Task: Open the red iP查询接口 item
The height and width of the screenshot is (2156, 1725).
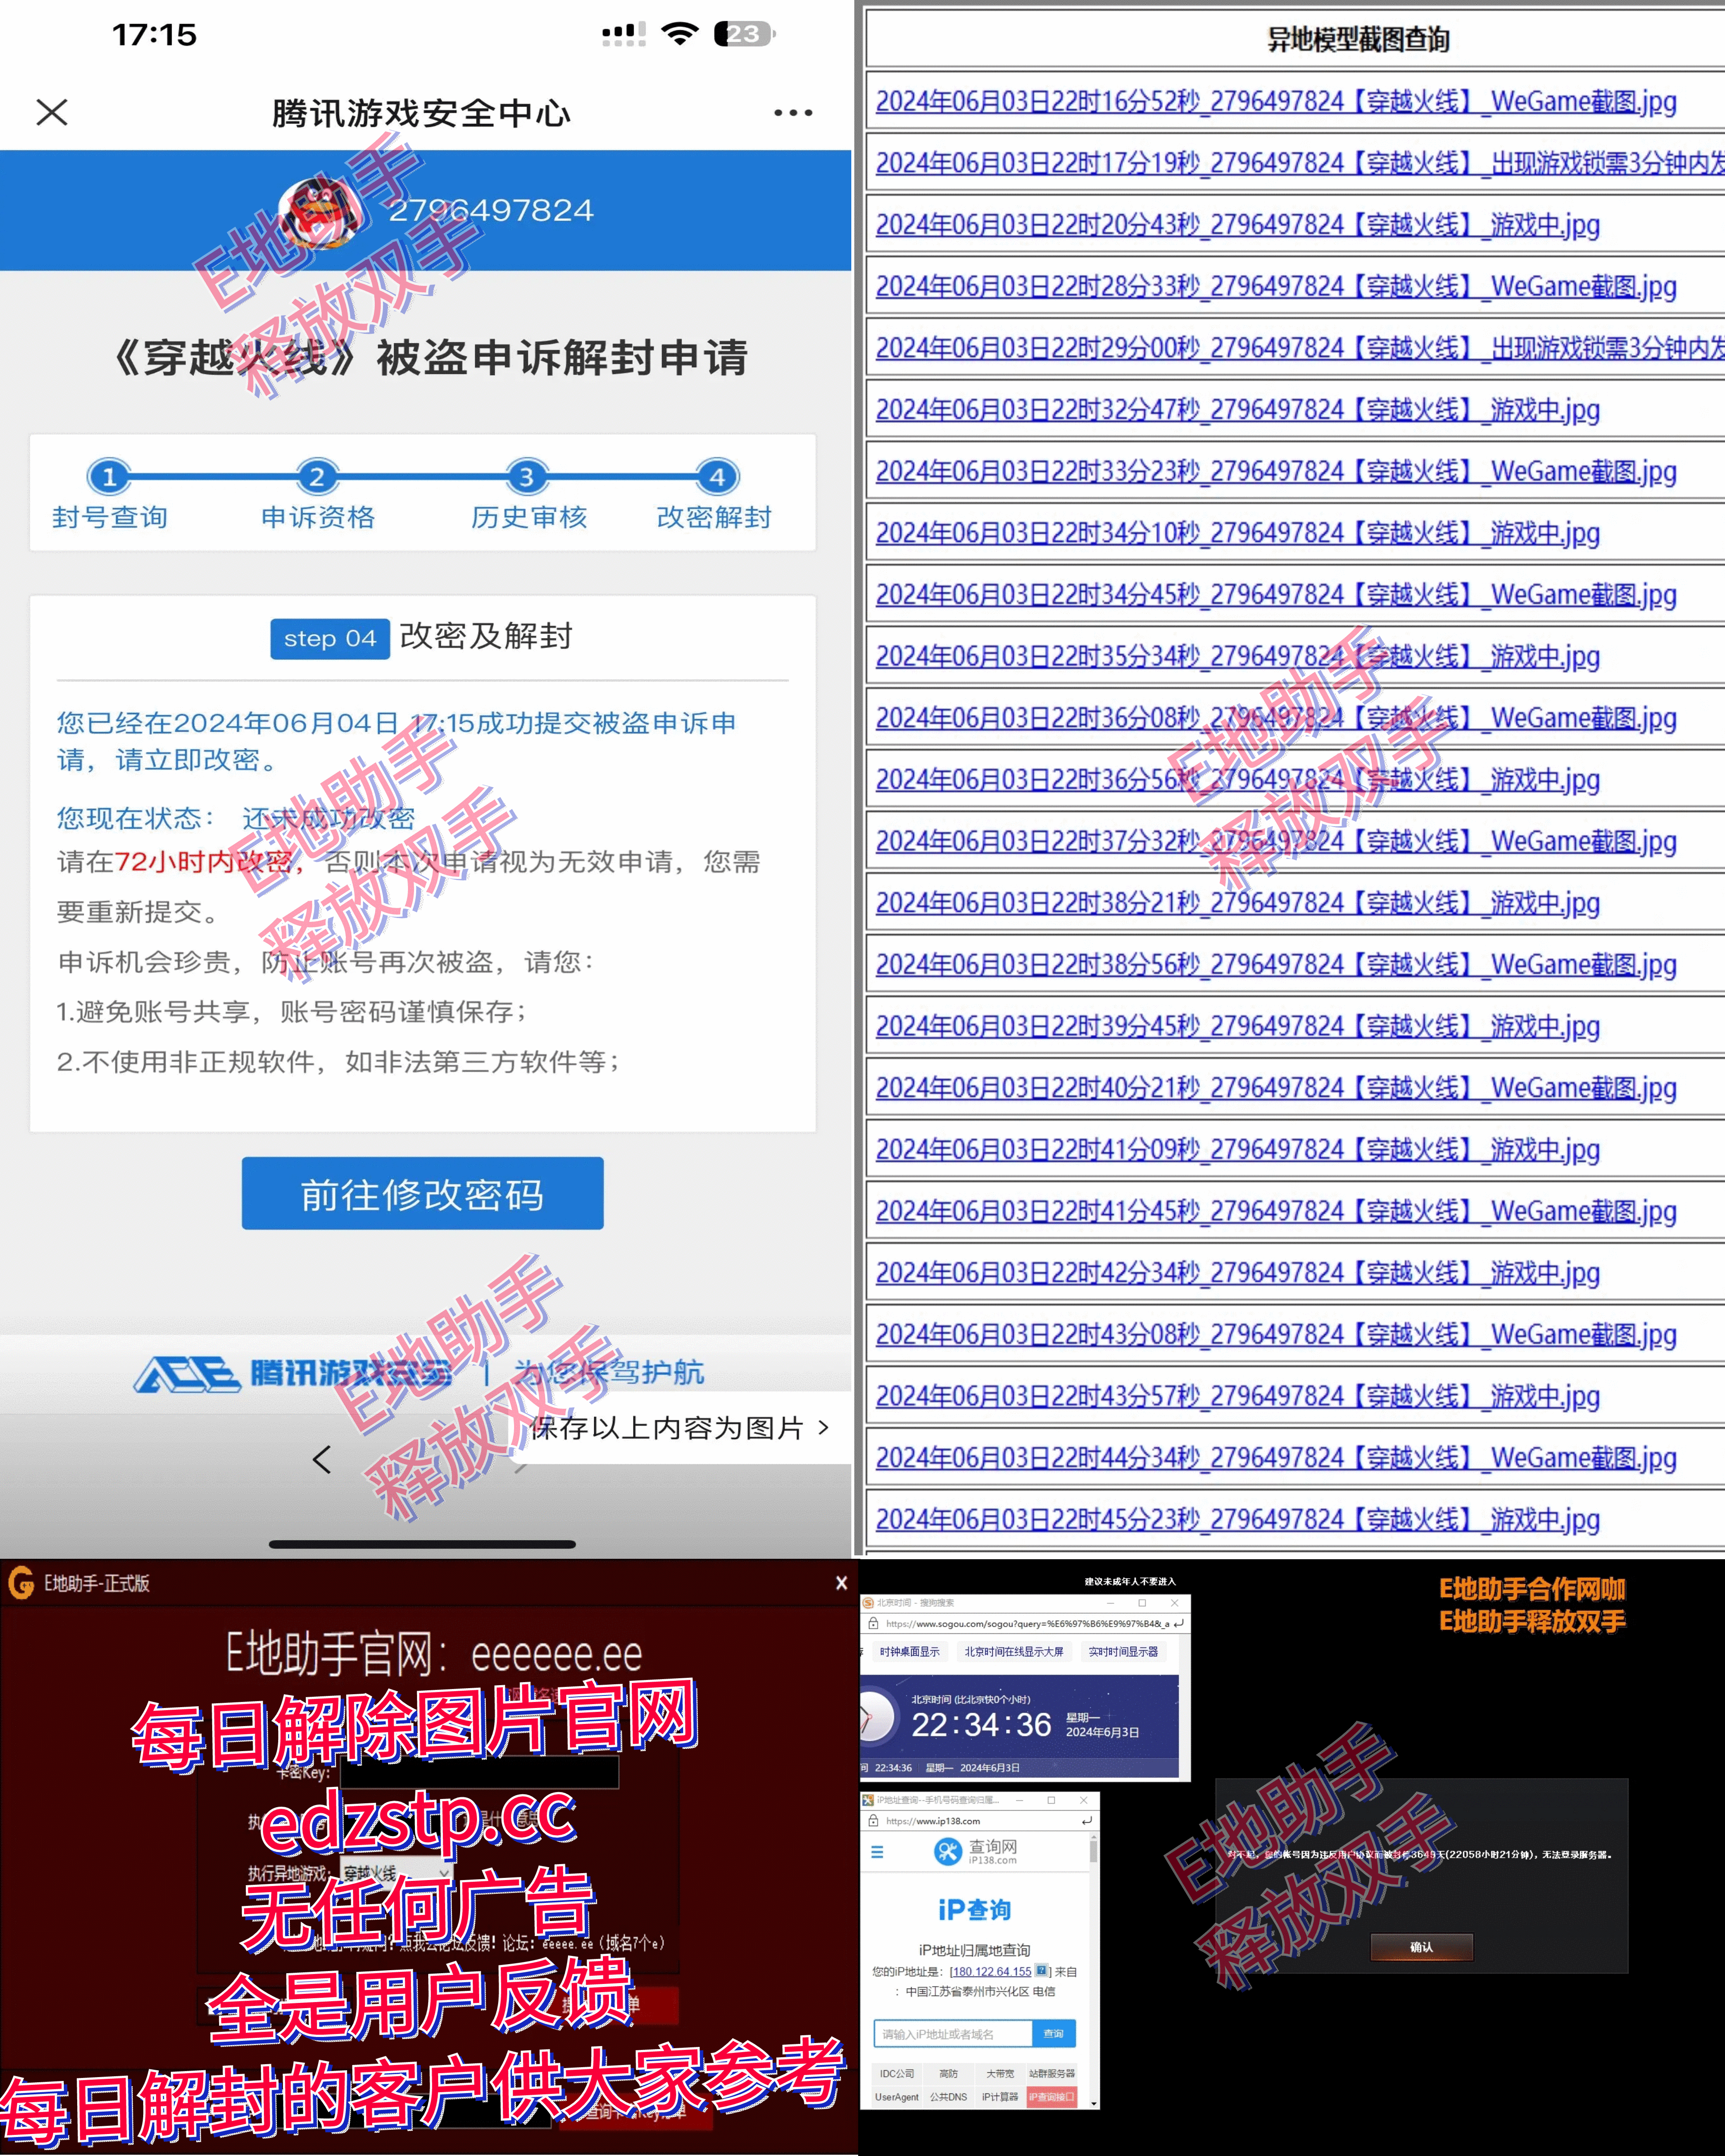Action: [1052, 2097]
